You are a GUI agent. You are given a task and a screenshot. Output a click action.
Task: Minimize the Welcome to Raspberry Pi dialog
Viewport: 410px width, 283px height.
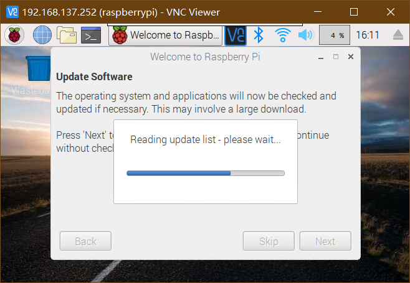point(321,57)
